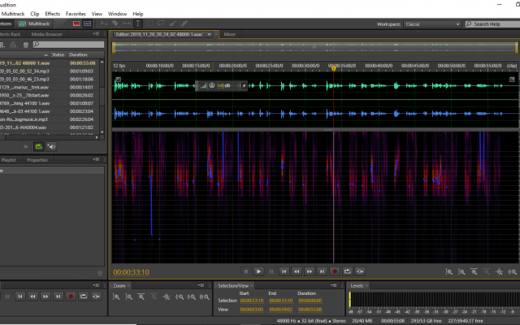This screenshot has height=325, width=520.
Task: Toggle Loop Playback in the editor transport
Action: pos(347,271)
